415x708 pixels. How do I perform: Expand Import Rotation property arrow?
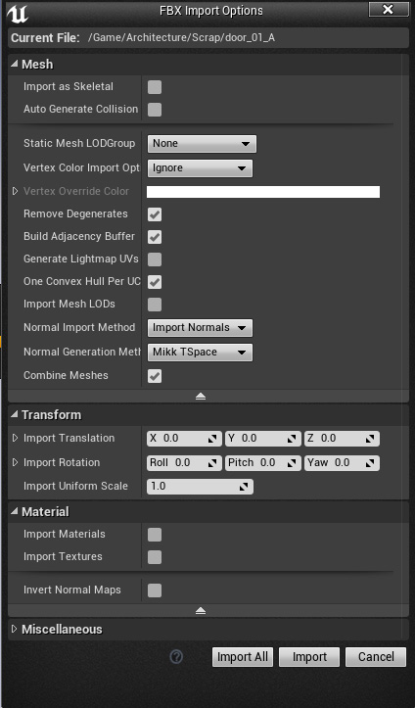click(15, 462)
